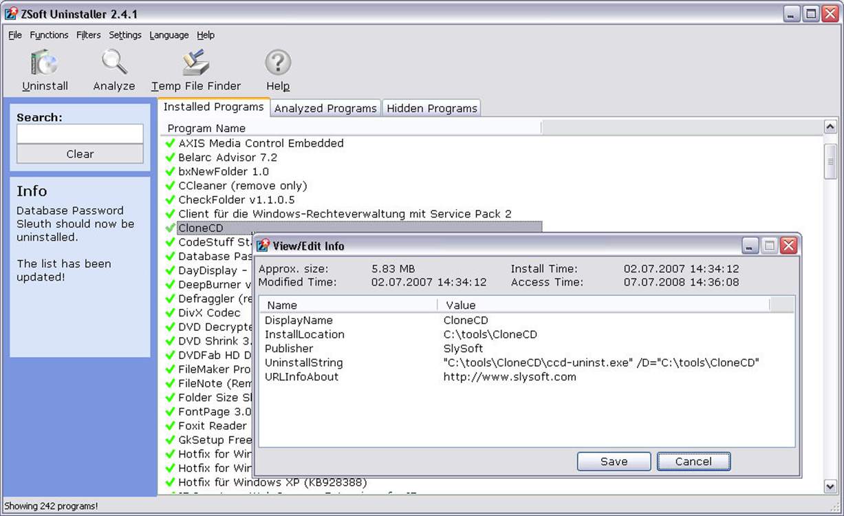This screenshot has width=844, height=516.
Task: Click the Value column header in the dialog
Action: (603, 305)
